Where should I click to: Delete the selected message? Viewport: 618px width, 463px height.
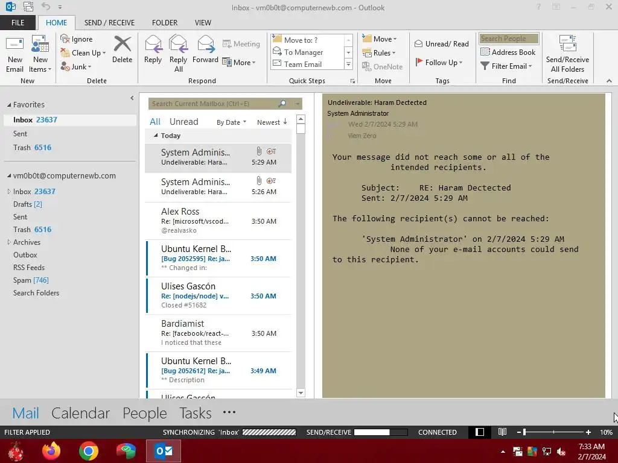point(122,50)
